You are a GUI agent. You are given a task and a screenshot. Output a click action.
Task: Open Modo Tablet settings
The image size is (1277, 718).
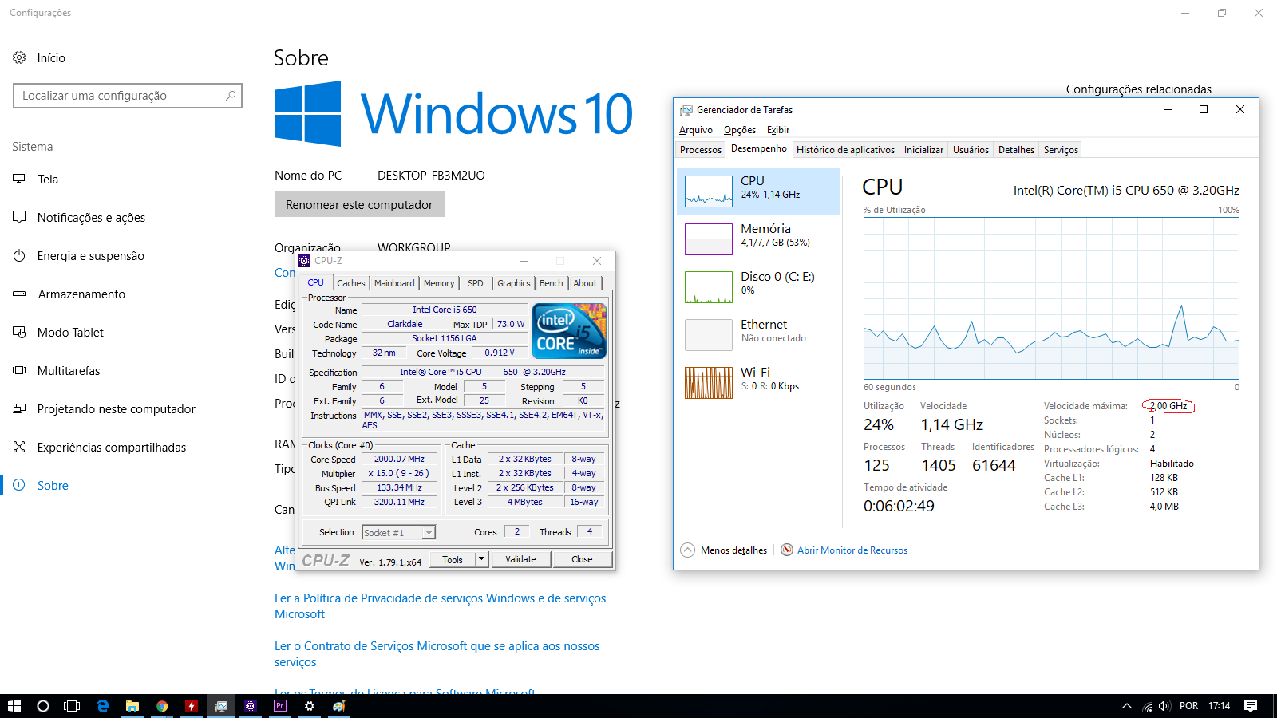point(70,333)
